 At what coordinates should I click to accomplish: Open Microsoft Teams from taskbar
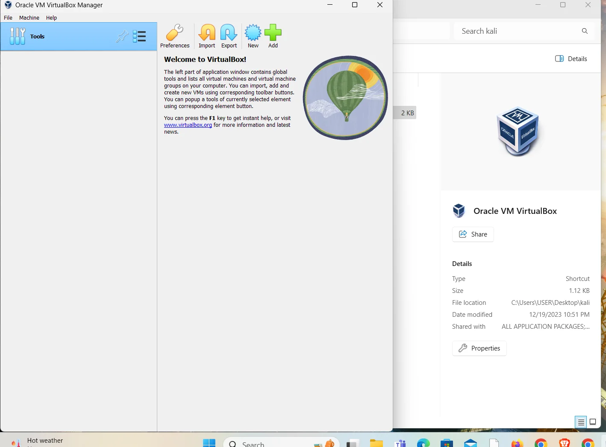click(400, 443)
